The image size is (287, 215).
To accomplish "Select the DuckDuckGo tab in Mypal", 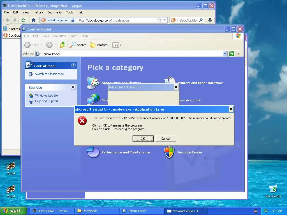I will point(12,36).
